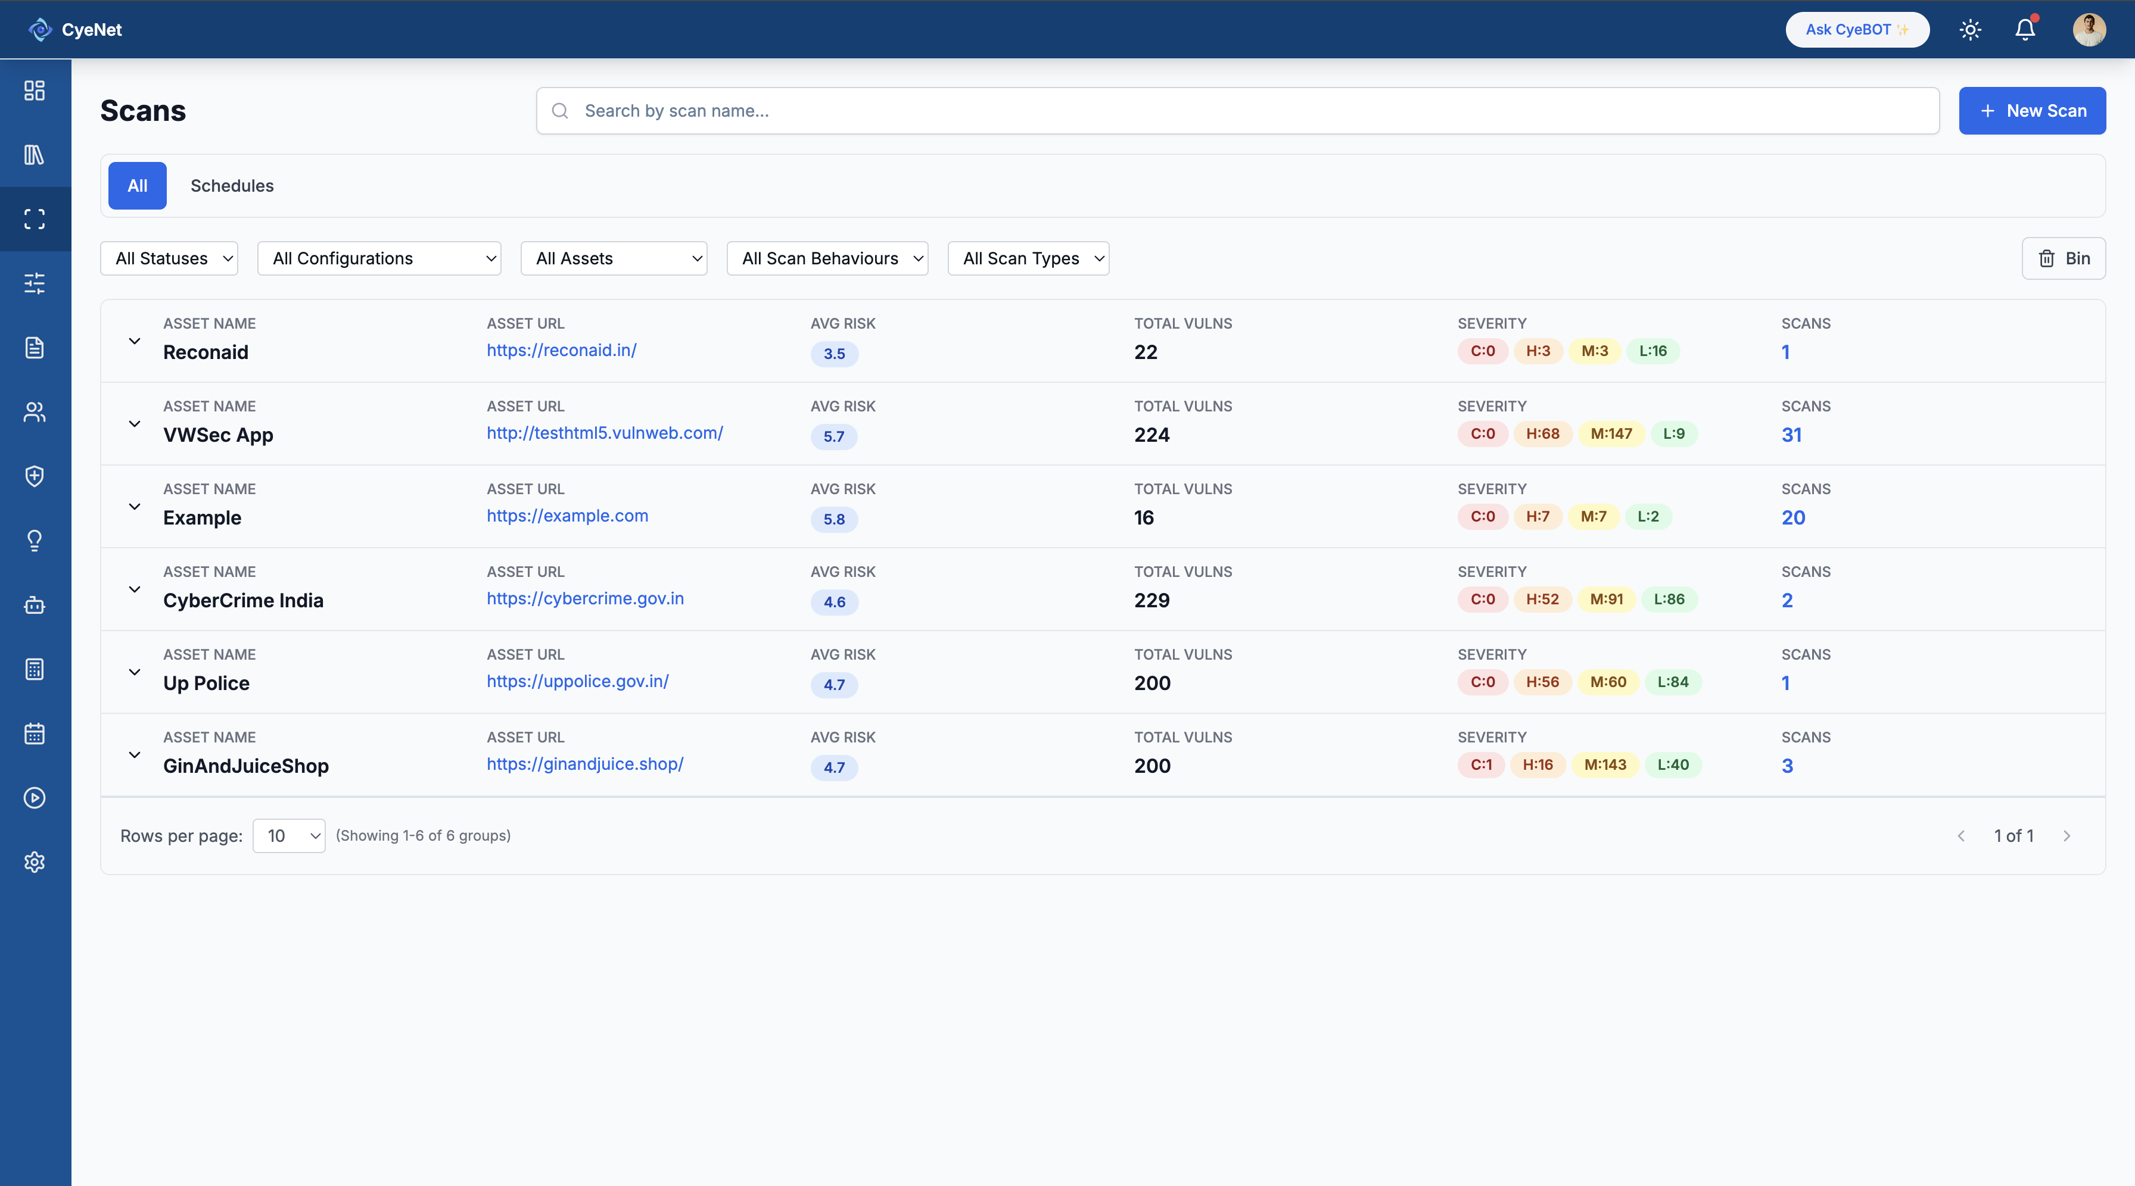Open the Configurations sidebar icon
Screen dimensions: 2135x1186
click(34, 283)
